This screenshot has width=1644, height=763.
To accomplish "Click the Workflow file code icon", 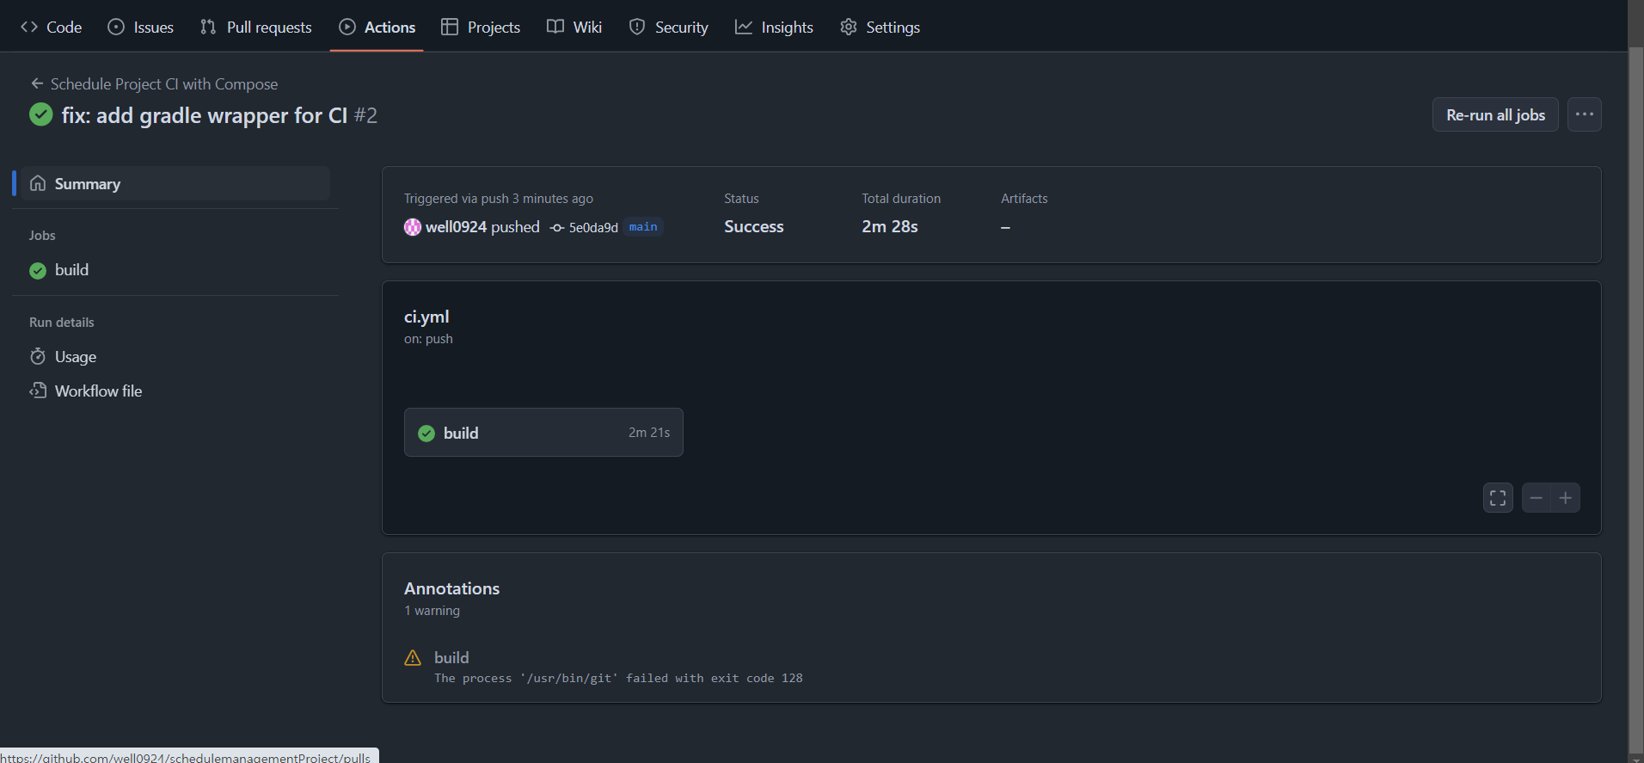I will pos(38,391).
